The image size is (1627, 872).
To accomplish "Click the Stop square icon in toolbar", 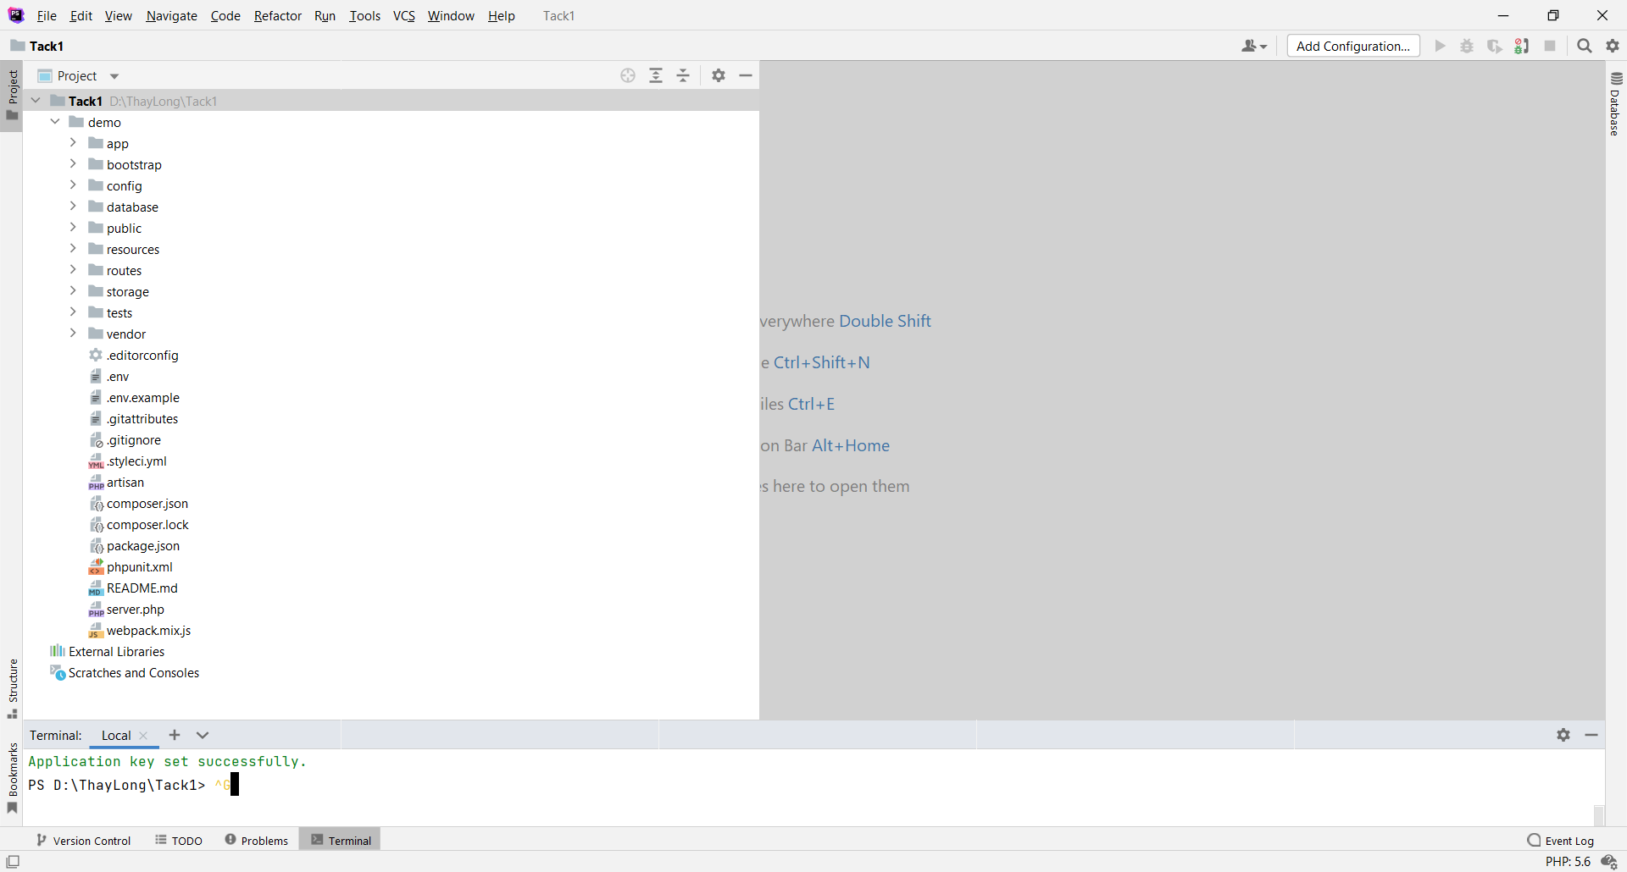I will click(1550, 46).
